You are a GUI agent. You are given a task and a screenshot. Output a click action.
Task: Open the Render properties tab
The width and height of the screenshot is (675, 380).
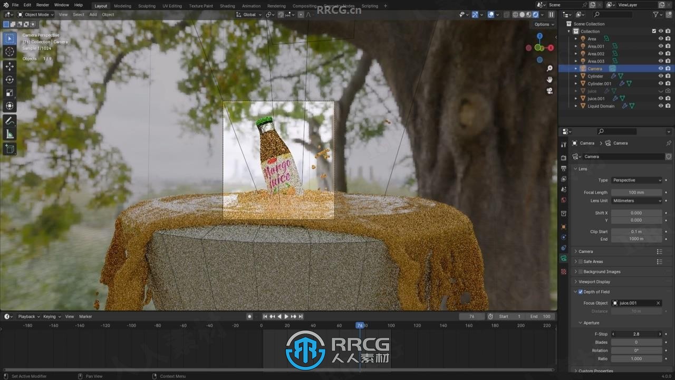pos(564,157)
